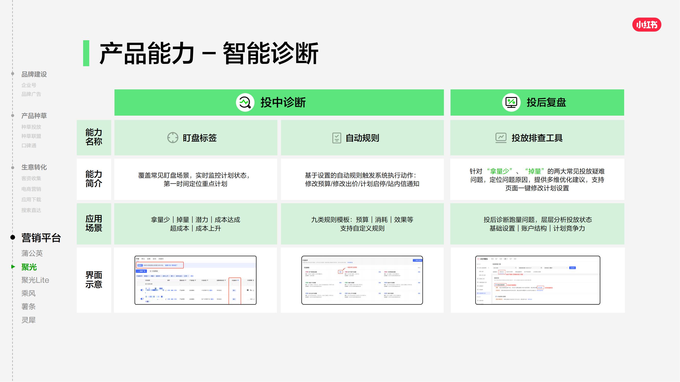Click the blue 新建广告 button in 盯盘标签 screenshot
This screenshot has height=382, width=680.
[142, 271]
